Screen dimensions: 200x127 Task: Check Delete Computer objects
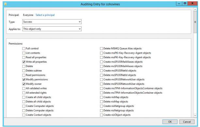tap(24, 110)
